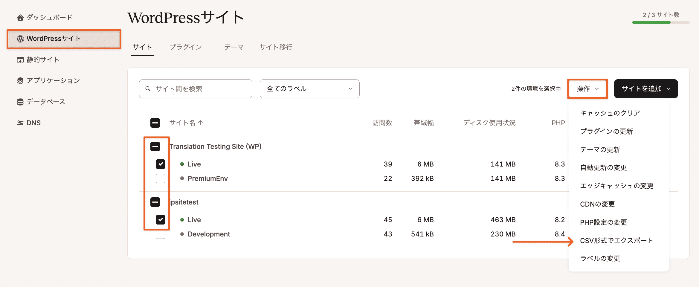Open アプリケーション in sidebar
Screen dimensions: 699x287
(53, 81)
